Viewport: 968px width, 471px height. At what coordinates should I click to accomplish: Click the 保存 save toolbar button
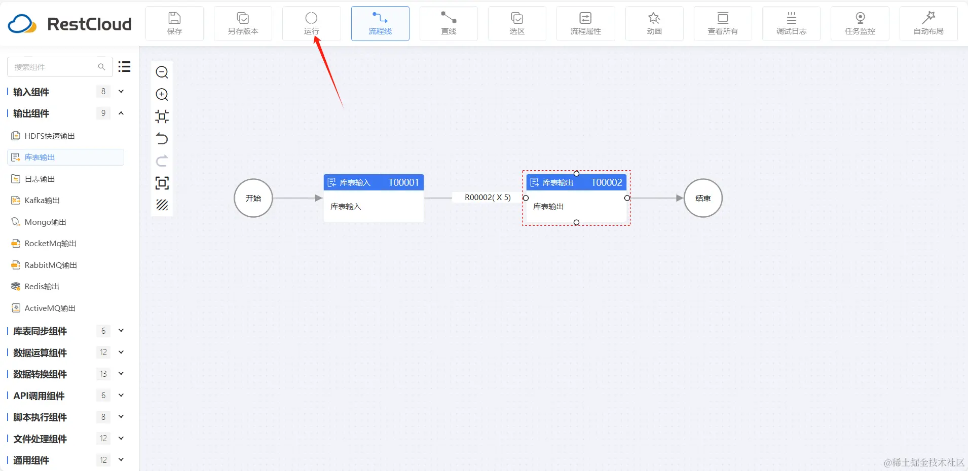click(174, 23)
